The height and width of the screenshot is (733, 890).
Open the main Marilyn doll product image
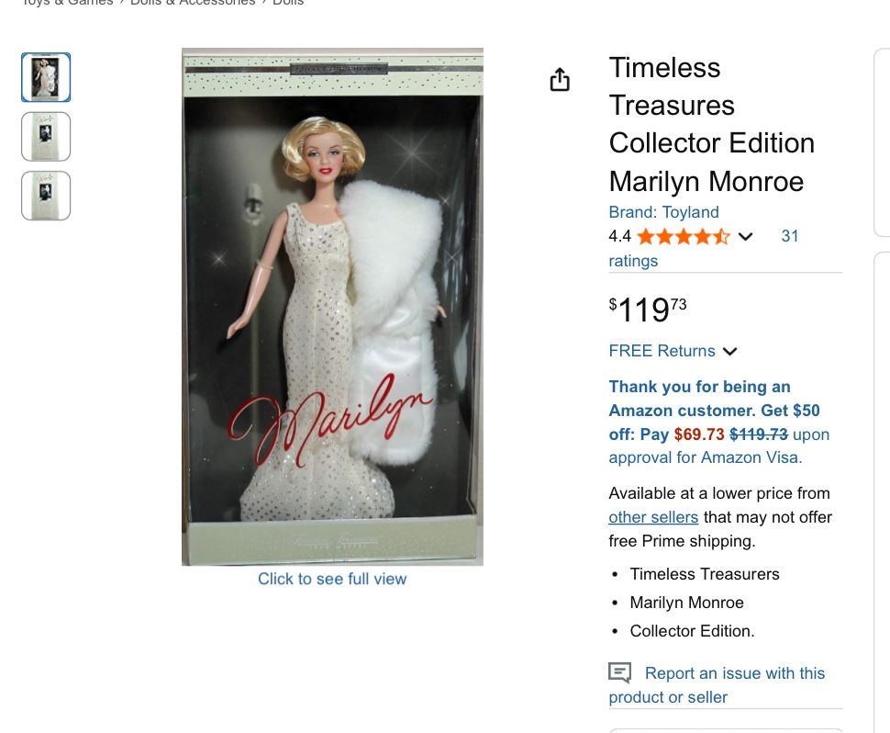(x=332, y=307)
